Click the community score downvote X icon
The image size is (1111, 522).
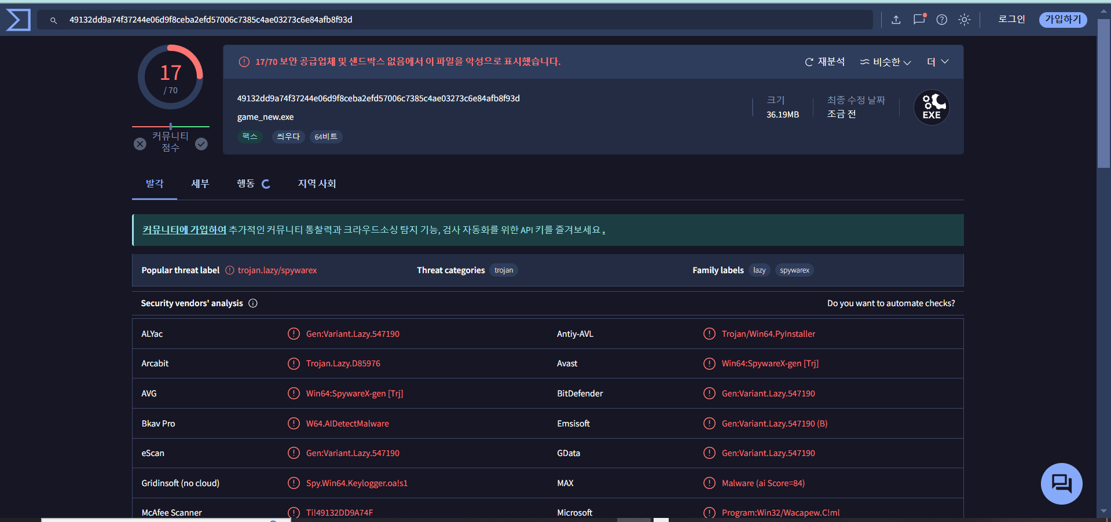[140, 144]
